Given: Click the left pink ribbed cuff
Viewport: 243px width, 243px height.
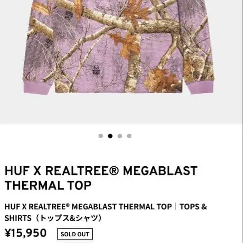Looking at the screenshot, I should click(37, 87).
